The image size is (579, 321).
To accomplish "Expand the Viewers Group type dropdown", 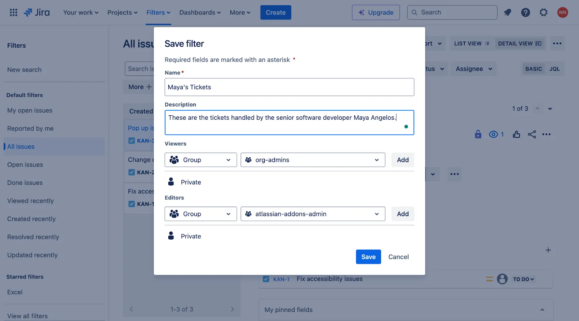I will coord(201,160).
